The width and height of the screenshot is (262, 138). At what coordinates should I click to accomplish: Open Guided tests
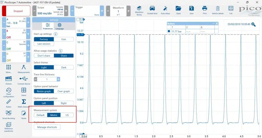click(152, 10)
